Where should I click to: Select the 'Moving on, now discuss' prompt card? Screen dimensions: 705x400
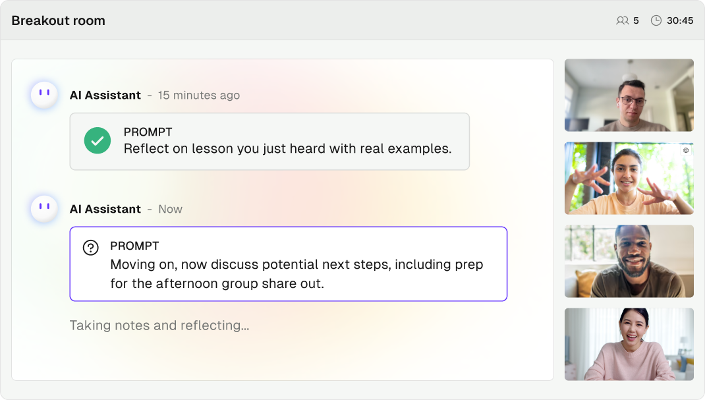click(288, 264)
